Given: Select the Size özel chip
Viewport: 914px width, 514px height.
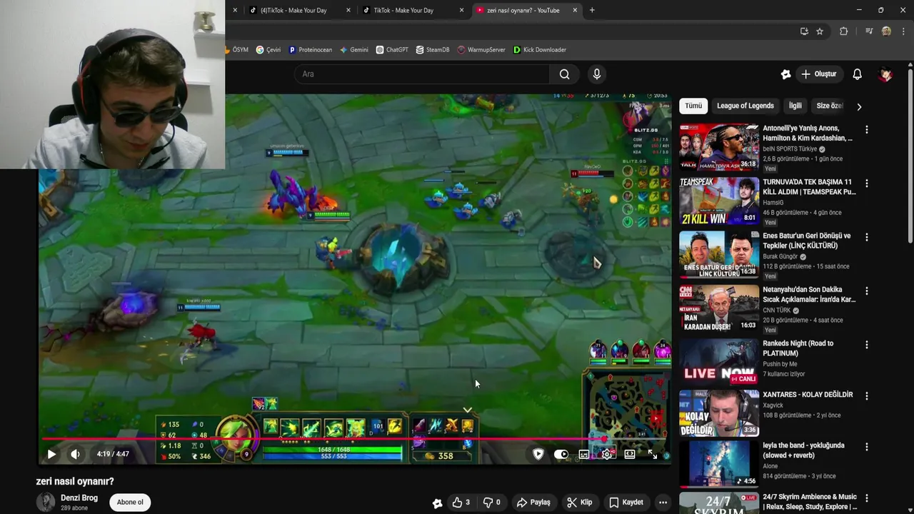Looking at the screenshot, I should 830,106.
